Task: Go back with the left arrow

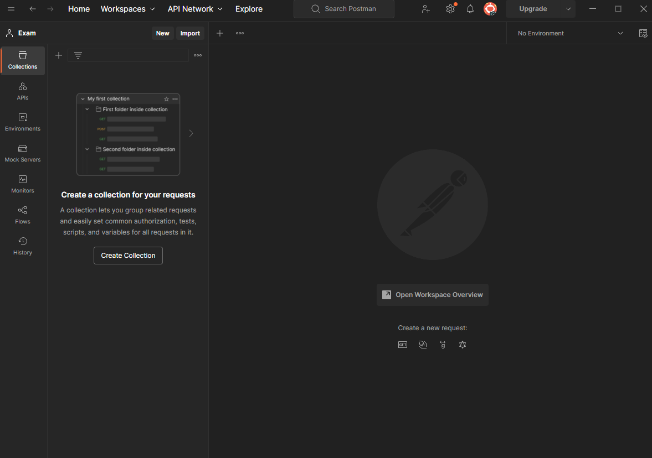Action: 33,9
